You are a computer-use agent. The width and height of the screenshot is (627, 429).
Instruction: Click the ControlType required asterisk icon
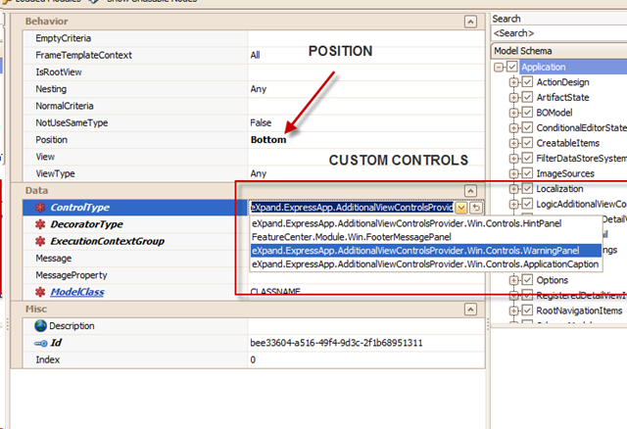[x=40, y=207]
